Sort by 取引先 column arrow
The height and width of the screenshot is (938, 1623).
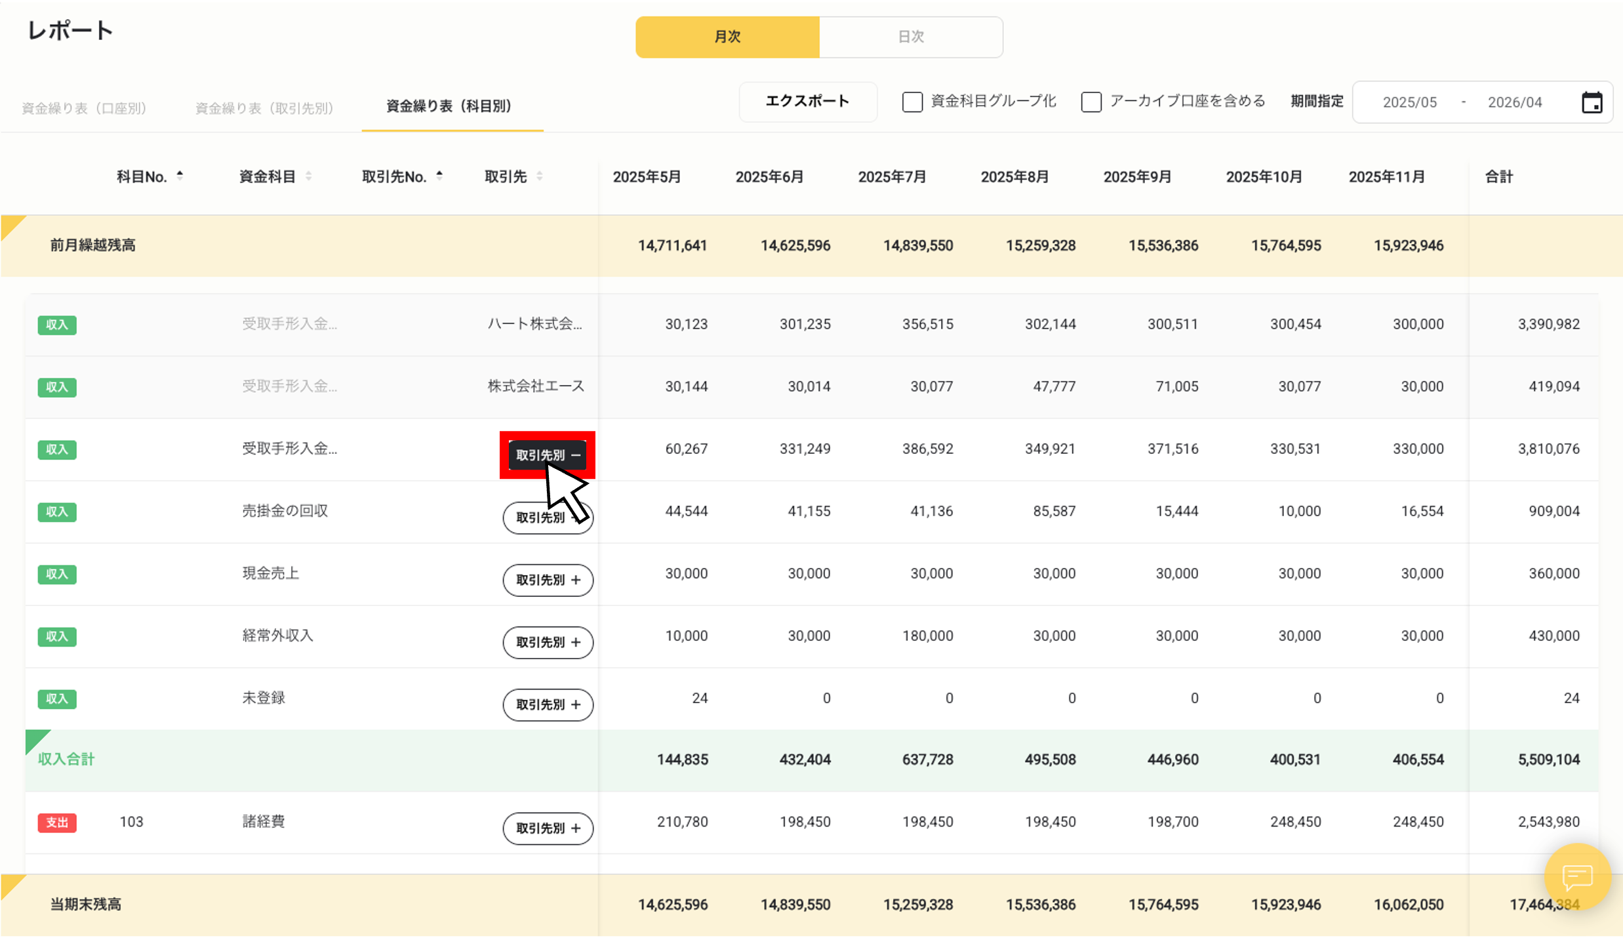[x=539, y=176]
